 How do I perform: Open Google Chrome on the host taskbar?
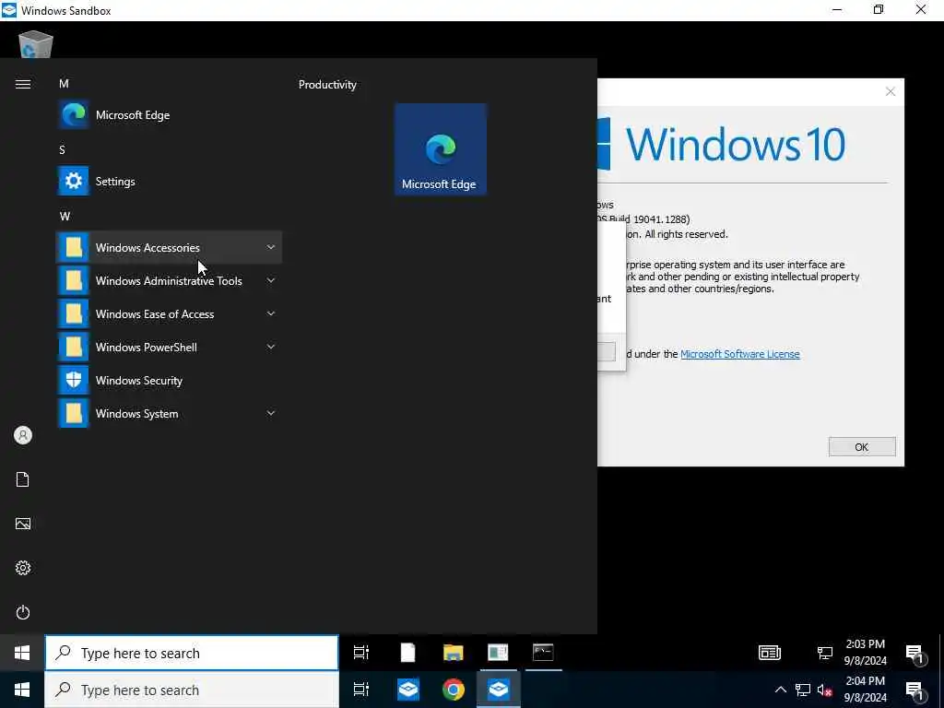(454, 690)
